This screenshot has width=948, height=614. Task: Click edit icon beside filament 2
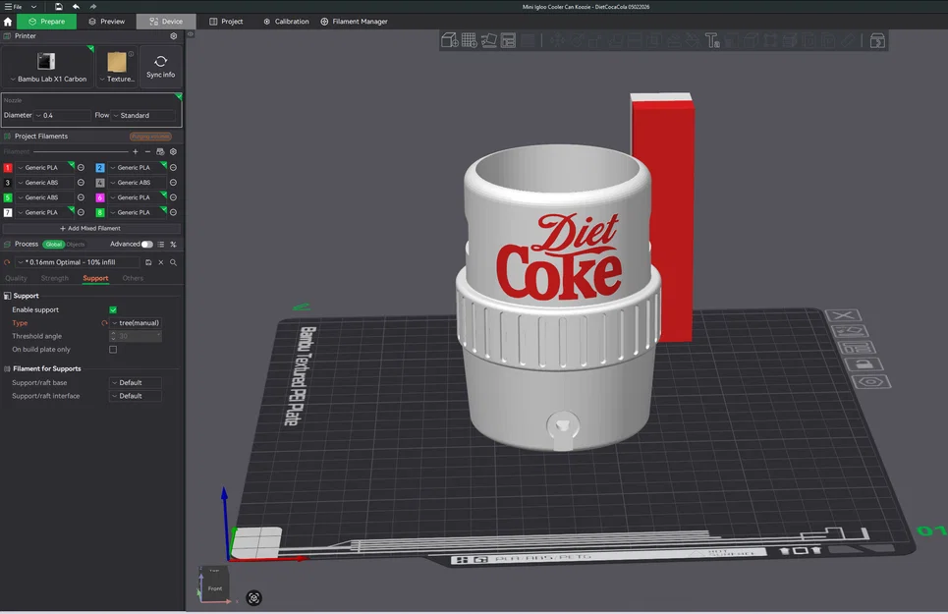point(174,167)
